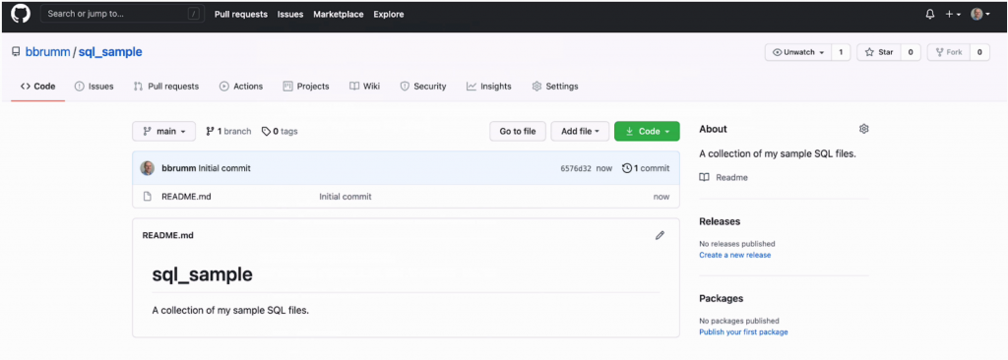Expand the Unwatch dropdown

tap(797, 53)
